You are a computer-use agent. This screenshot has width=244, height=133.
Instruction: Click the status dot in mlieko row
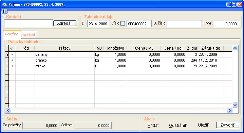12,66
